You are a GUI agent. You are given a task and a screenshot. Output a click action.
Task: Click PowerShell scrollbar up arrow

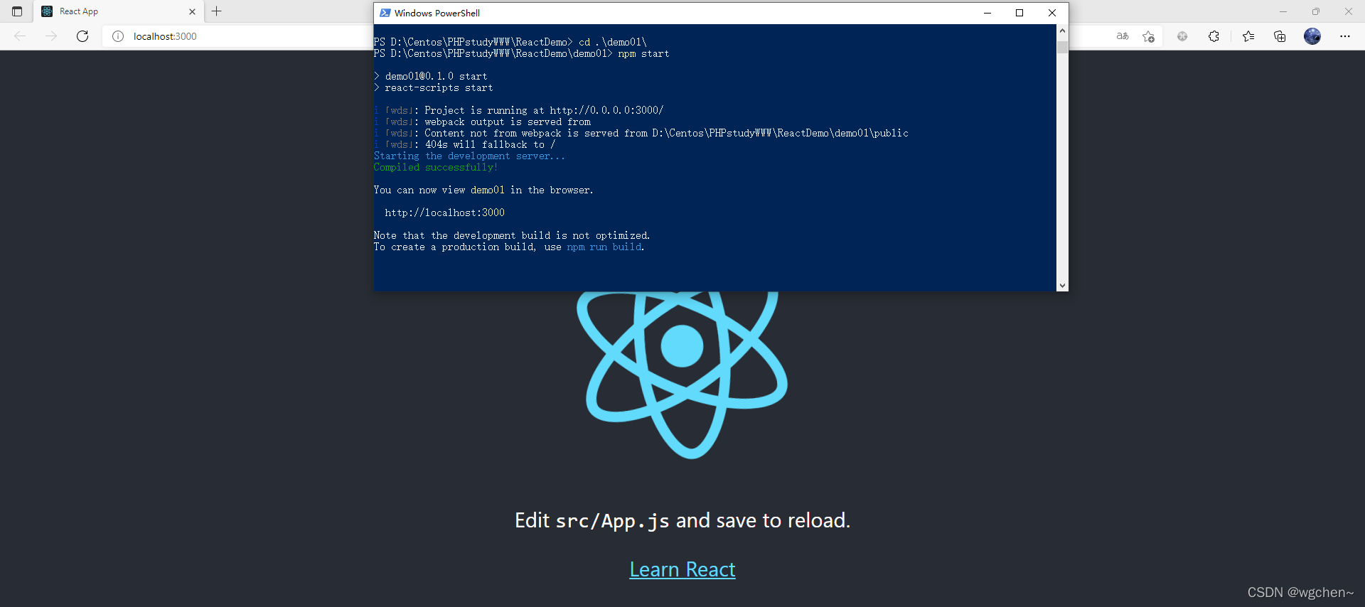tap(1062, 31)
